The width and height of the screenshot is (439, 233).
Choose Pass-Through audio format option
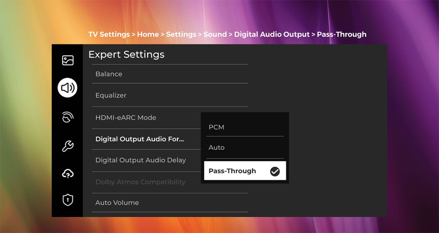point(245,171)
